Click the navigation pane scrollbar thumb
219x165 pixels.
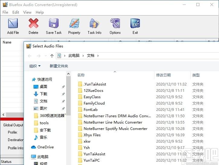(x=69, y=96)
